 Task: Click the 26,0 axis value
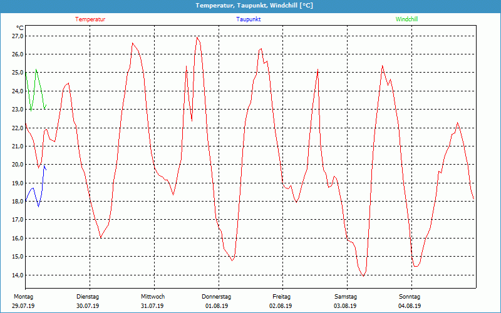18,54
